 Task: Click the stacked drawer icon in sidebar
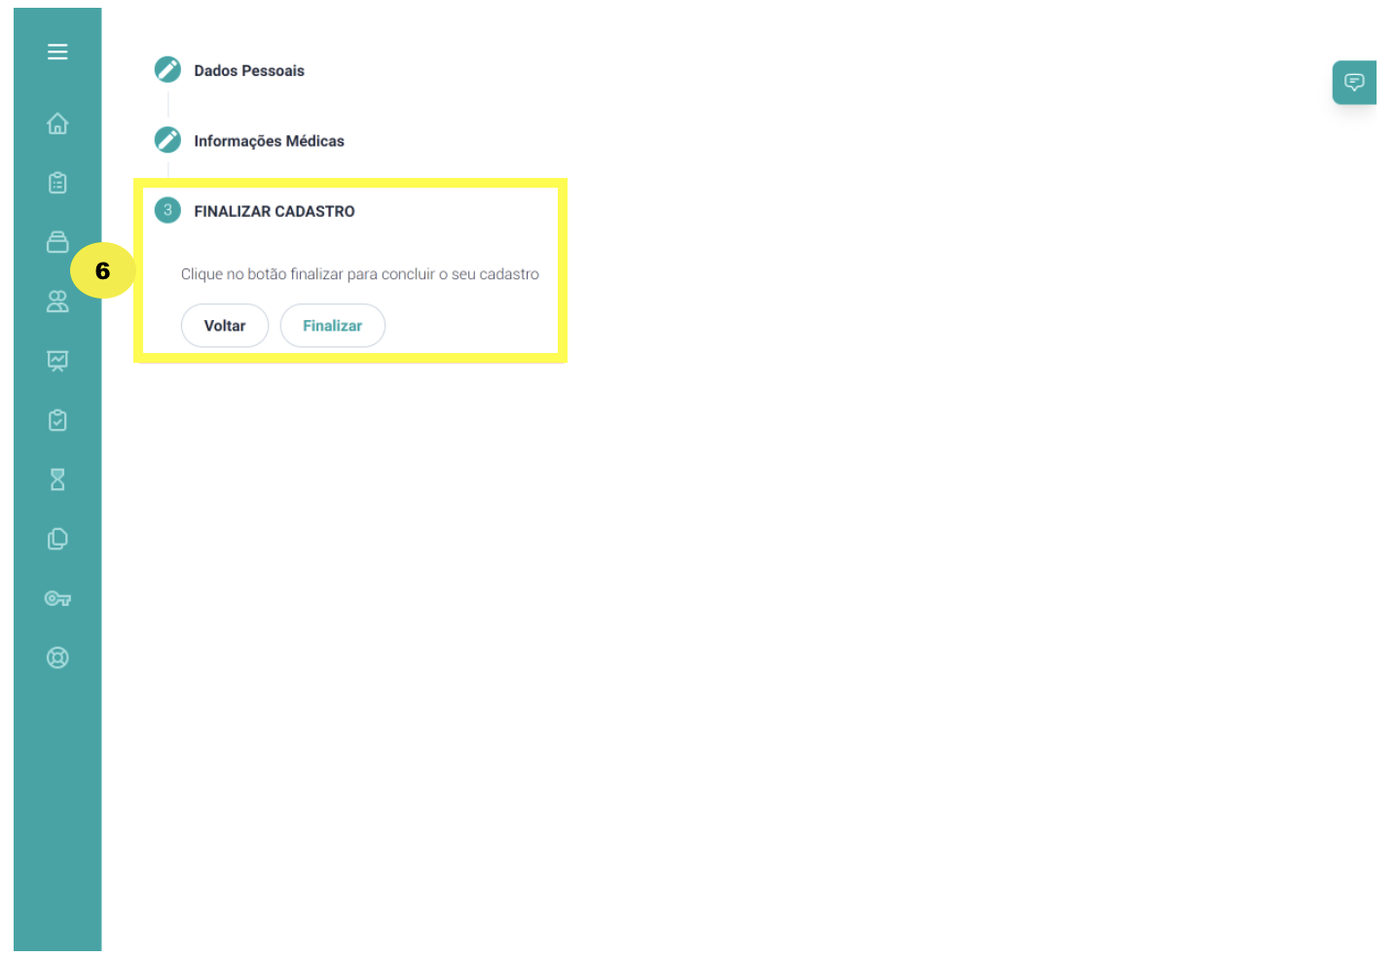(57, 242)
